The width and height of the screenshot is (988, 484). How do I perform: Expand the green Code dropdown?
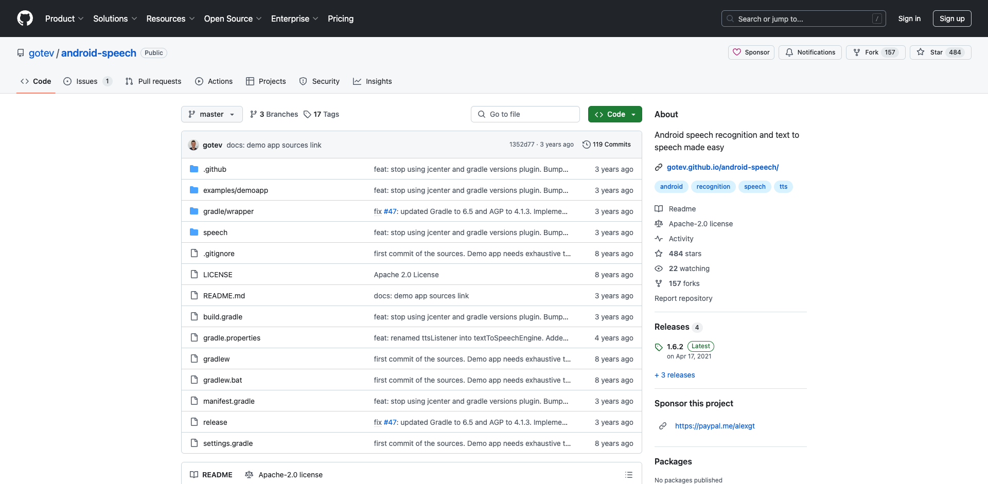[615, 114]
